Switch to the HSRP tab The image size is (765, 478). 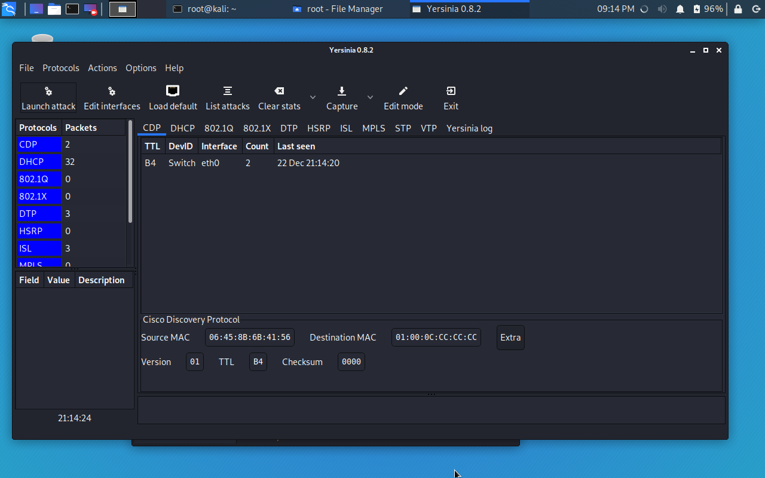[x=319, y=128]
